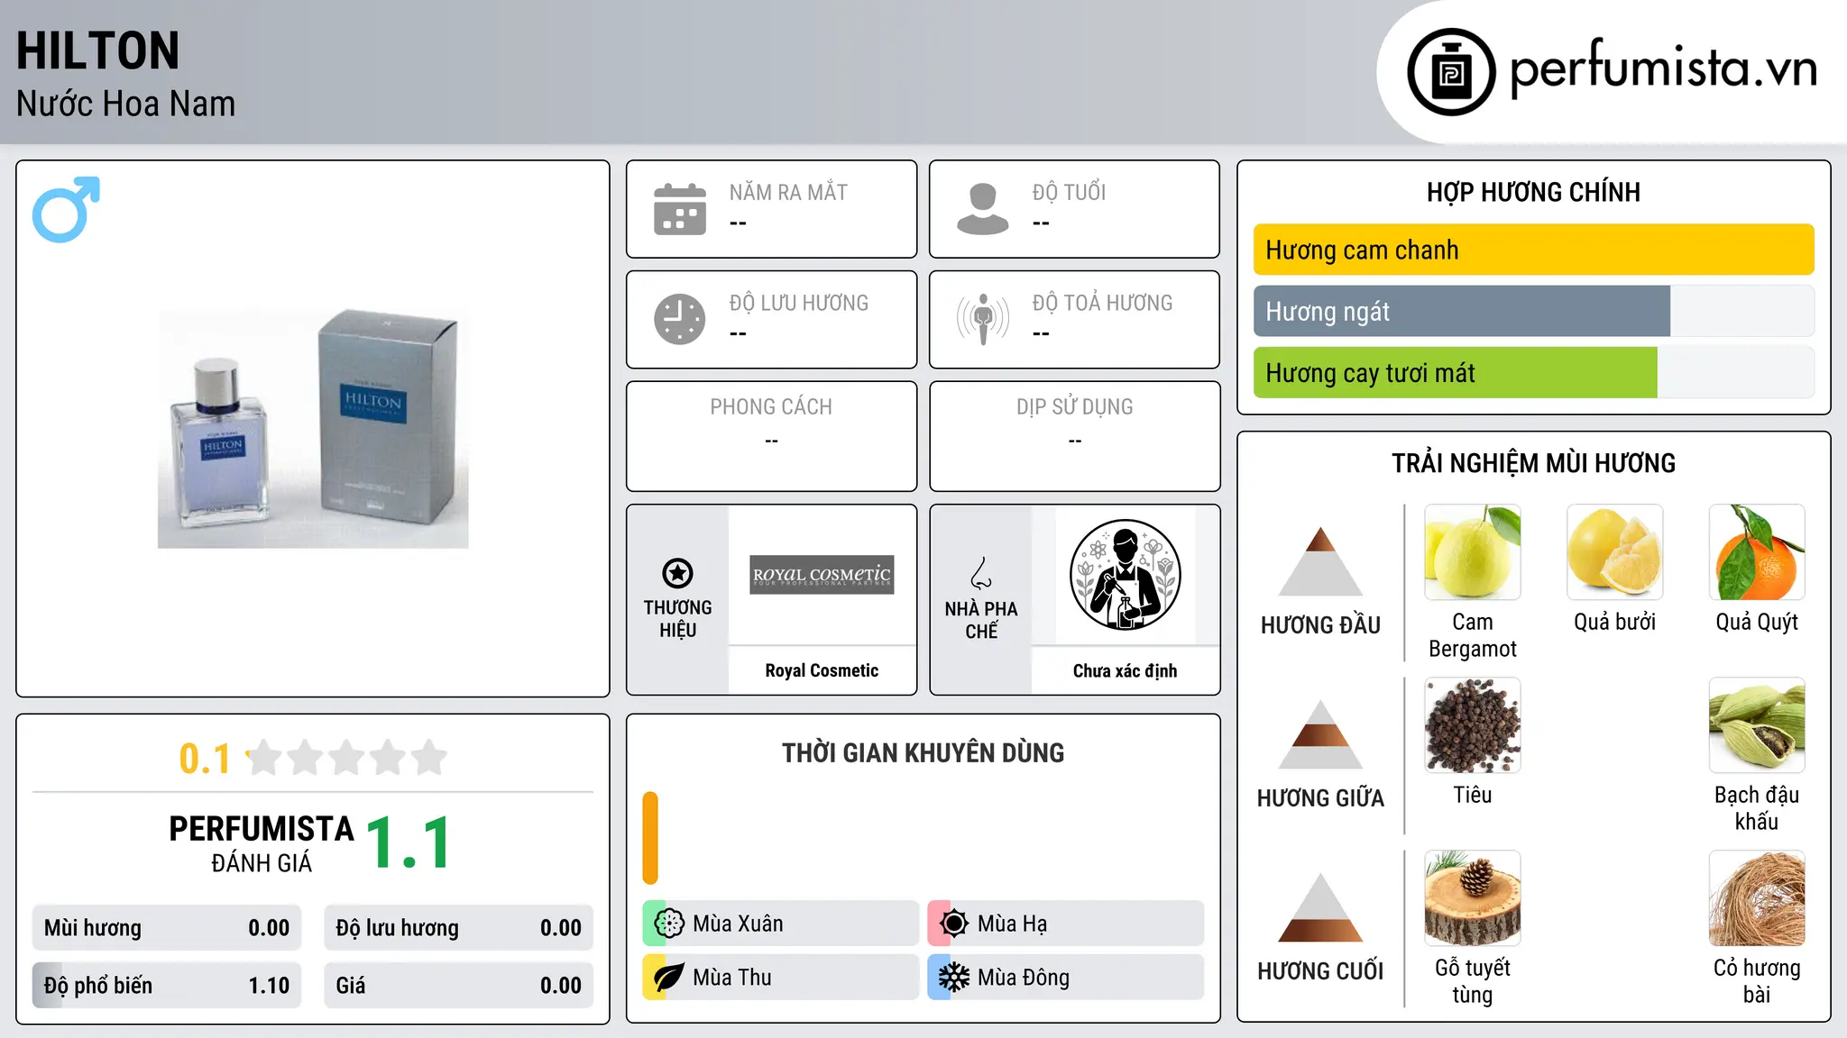Click the perfumista.vn site name text
Image resolution: width=1847 pixels, height=1038 pixels.
click(1663, 68)
